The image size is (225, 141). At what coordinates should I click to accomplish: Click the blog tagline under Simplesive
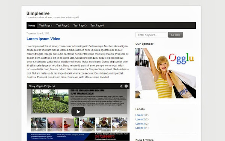53,17
